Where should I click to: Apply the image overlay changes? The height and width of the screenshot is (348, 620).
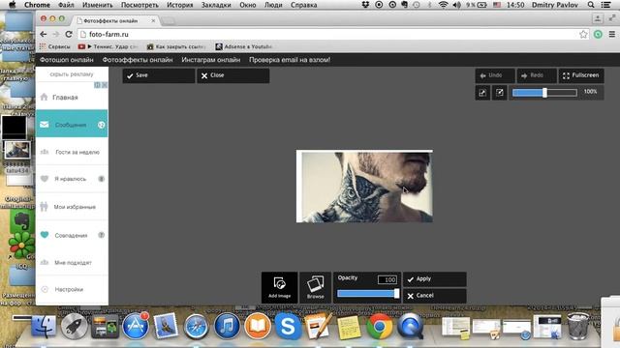tap(435, 279)
